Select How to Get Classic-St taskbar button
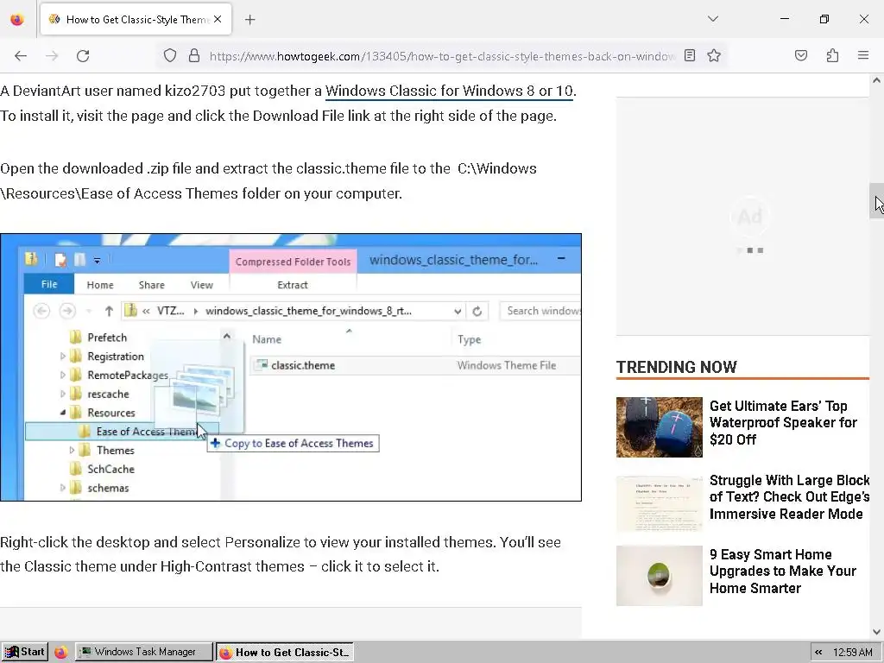884x663 pixels. 285,652
